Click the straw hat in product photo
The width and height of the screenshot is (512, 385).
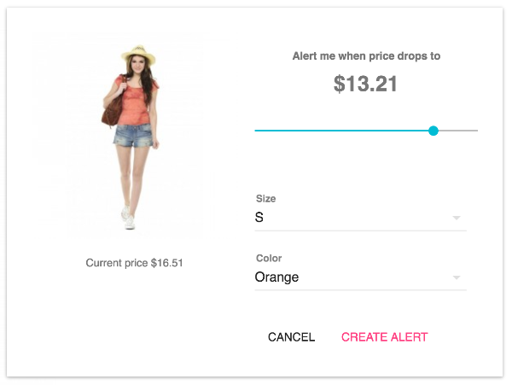(x=138, y=54)
